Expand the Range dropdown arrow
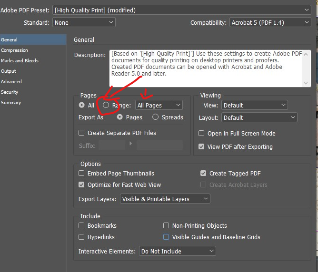318x272 pixels. click(178, 105)
